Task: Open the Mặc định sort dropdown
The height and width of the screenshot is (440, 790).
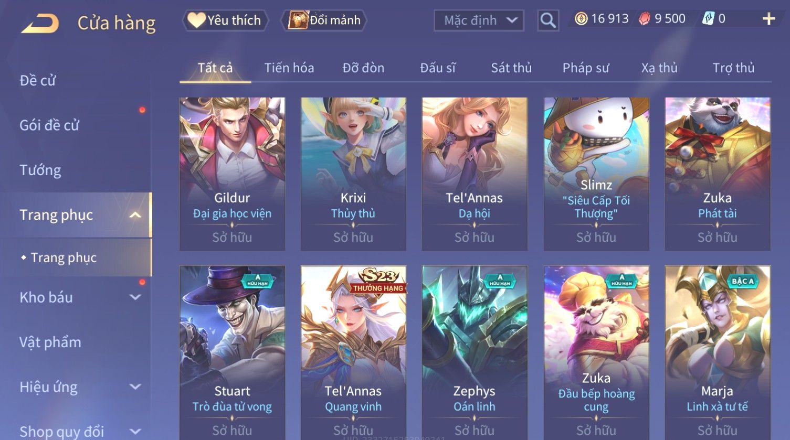Action: [479, 20]
